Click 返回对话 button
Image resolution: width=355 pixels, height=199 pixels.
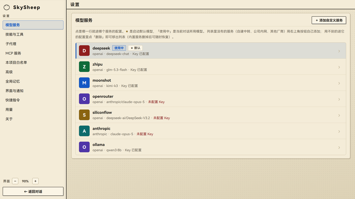coord(33,191)
